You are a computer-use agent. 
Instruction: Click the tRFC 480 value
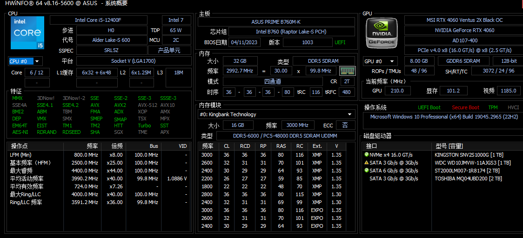pos(347,92)
